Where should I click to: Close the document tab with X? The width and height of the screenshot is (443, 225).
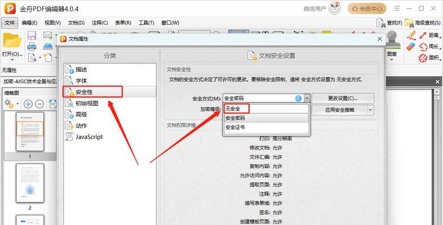pyautogui.click(x=437, y=82)
